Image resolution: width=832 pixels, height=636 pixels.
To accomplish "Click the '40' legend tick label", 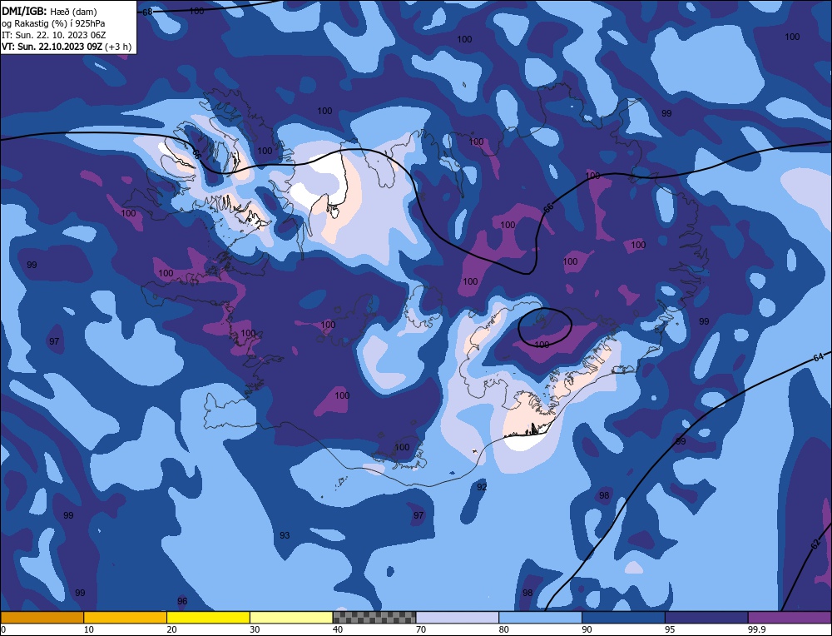I will (x=338, y=629).
